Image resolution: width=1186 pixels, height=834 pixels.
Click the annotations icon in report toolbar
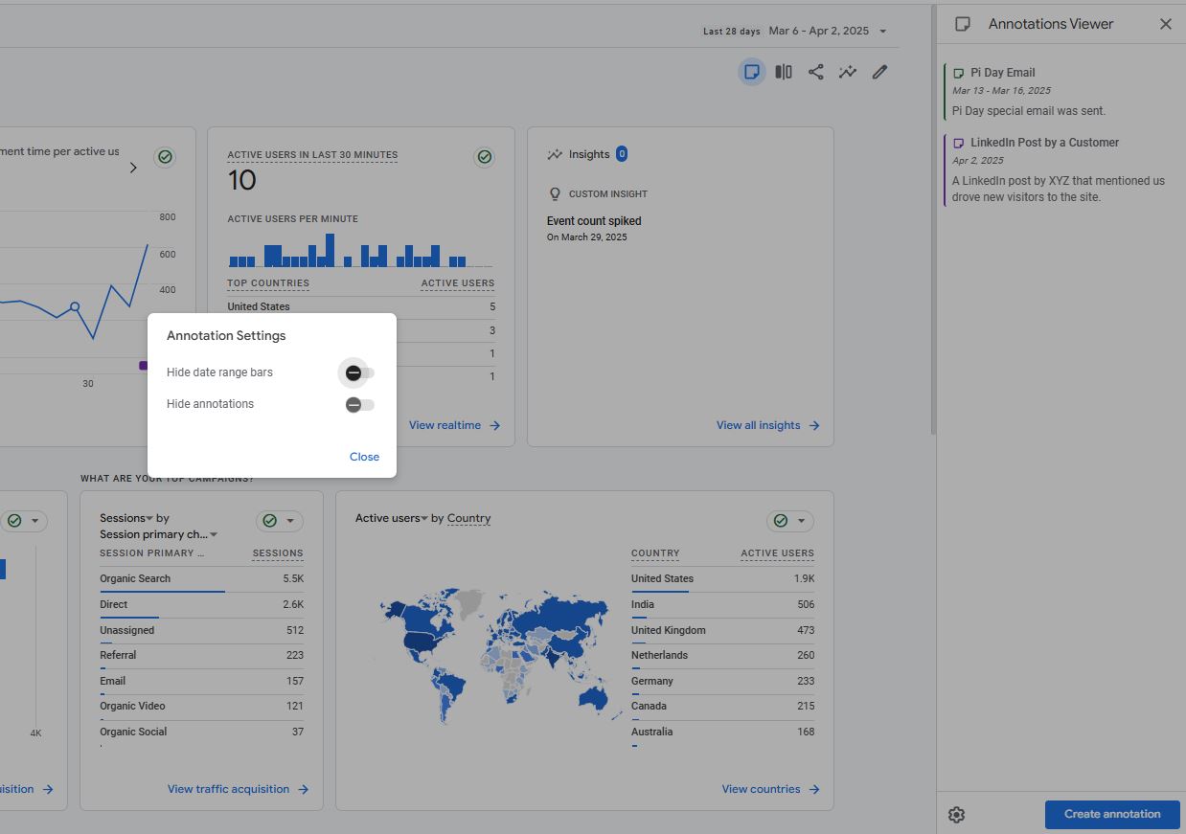[x=752, y=72]
